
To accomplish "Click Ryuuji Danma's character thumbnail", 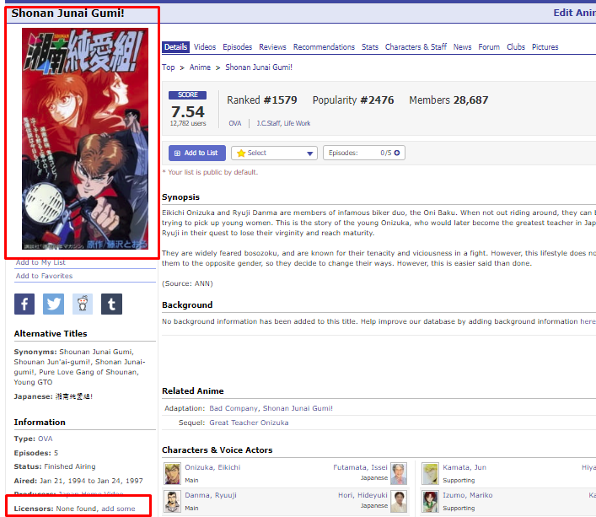I will tap(172, 502).
